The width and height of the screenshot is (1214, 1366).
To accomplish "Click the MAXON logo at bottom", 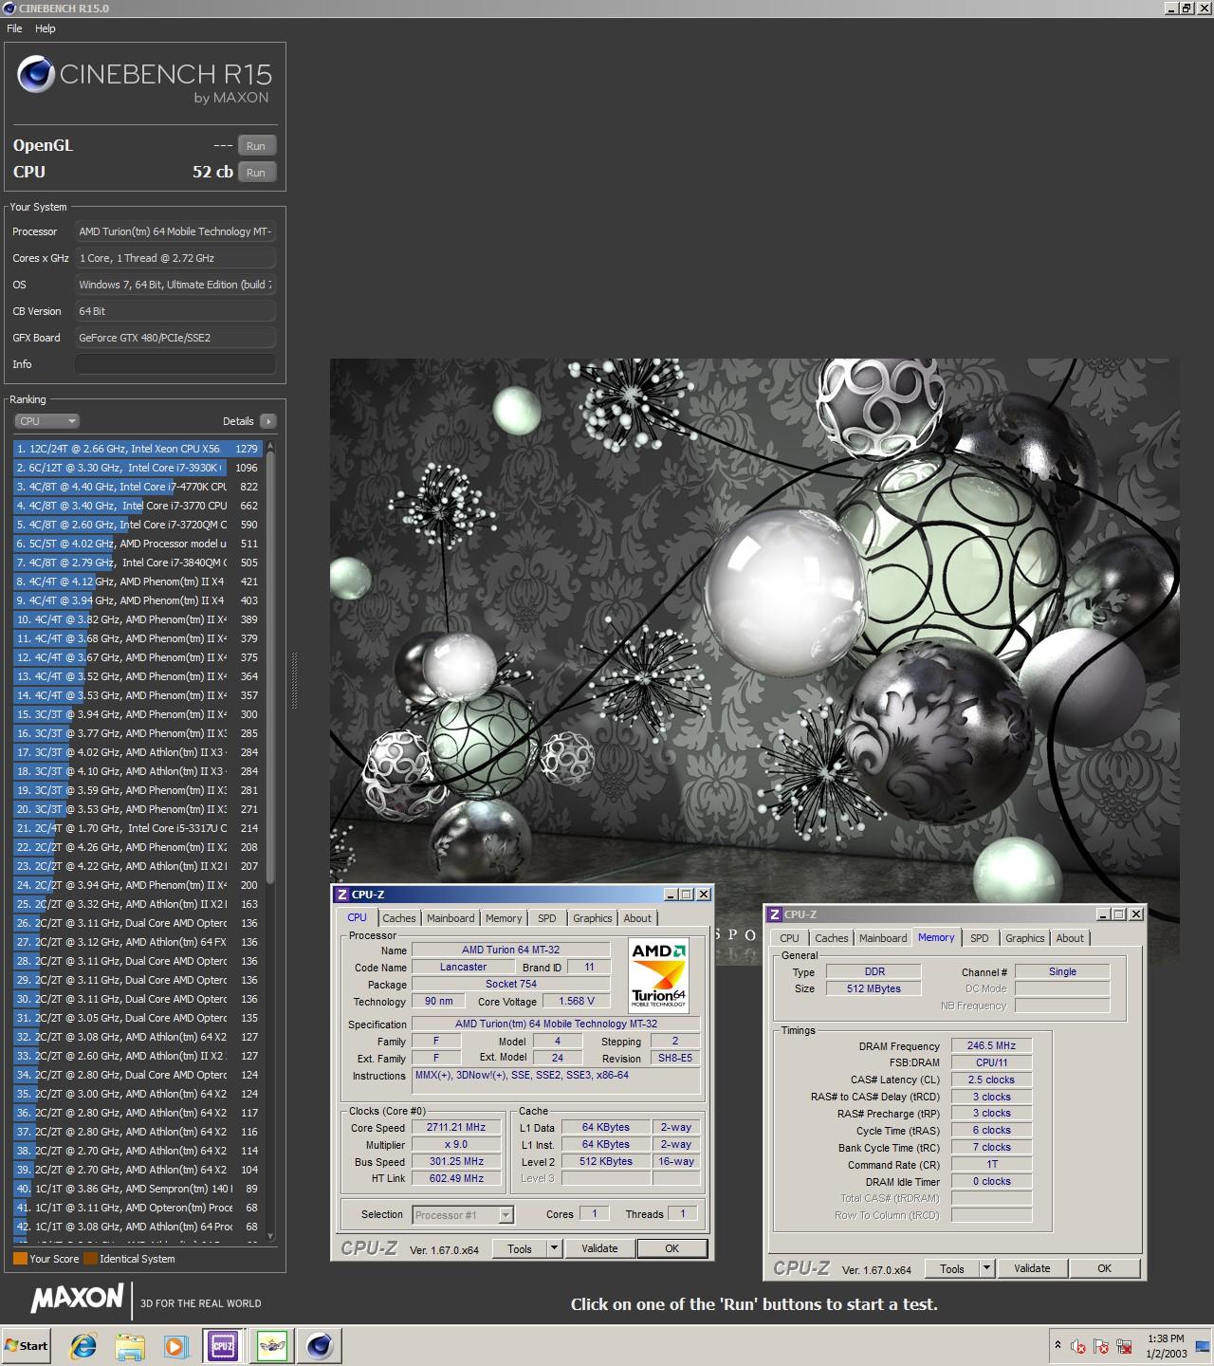I will click(x=78, y=1299).
